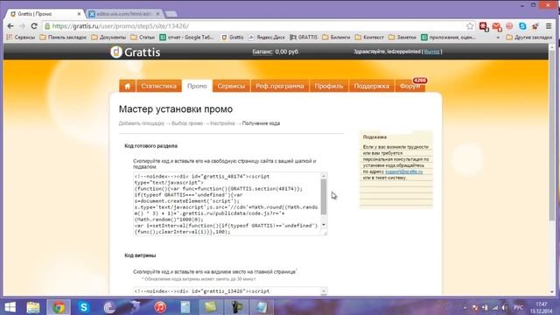Expand the hidden bookmarks chevron
The width and height of the screenshot is (560, 315).
tap(498, 37)
